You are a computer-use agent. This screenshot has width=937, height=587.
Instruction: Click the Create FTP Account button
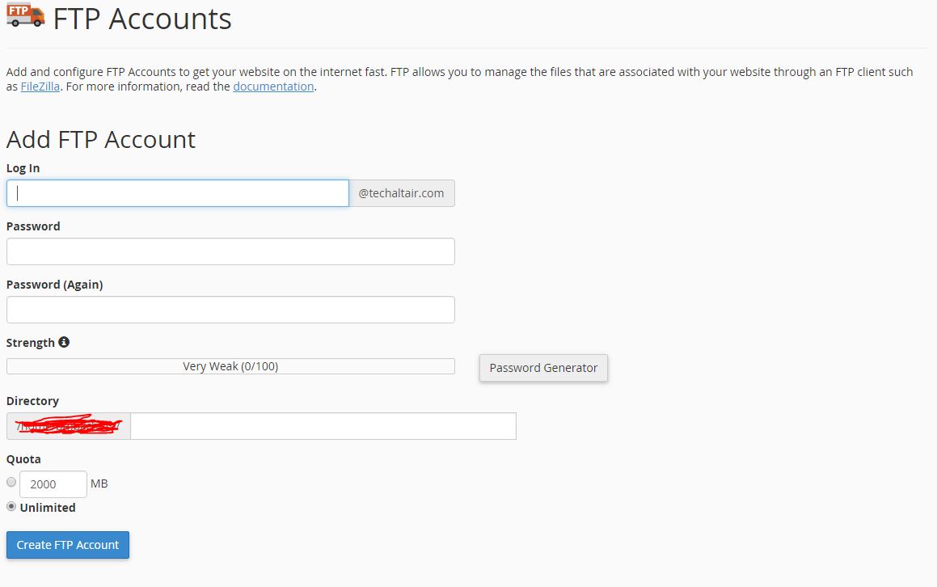click(x=68, y=545)
